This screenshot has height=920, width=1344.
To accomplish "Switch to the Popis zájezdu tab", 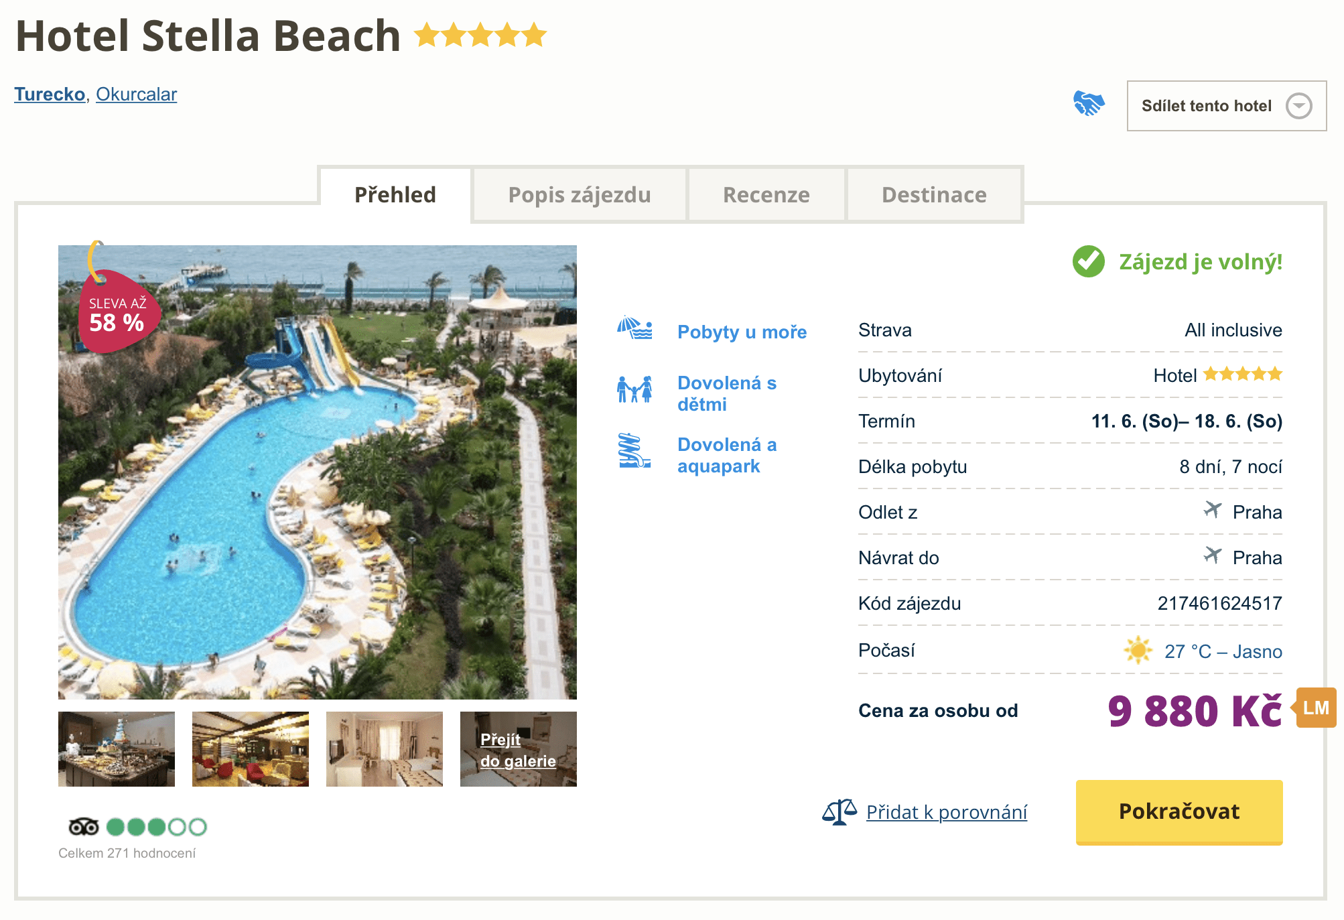I will click(x=580, y=195).
